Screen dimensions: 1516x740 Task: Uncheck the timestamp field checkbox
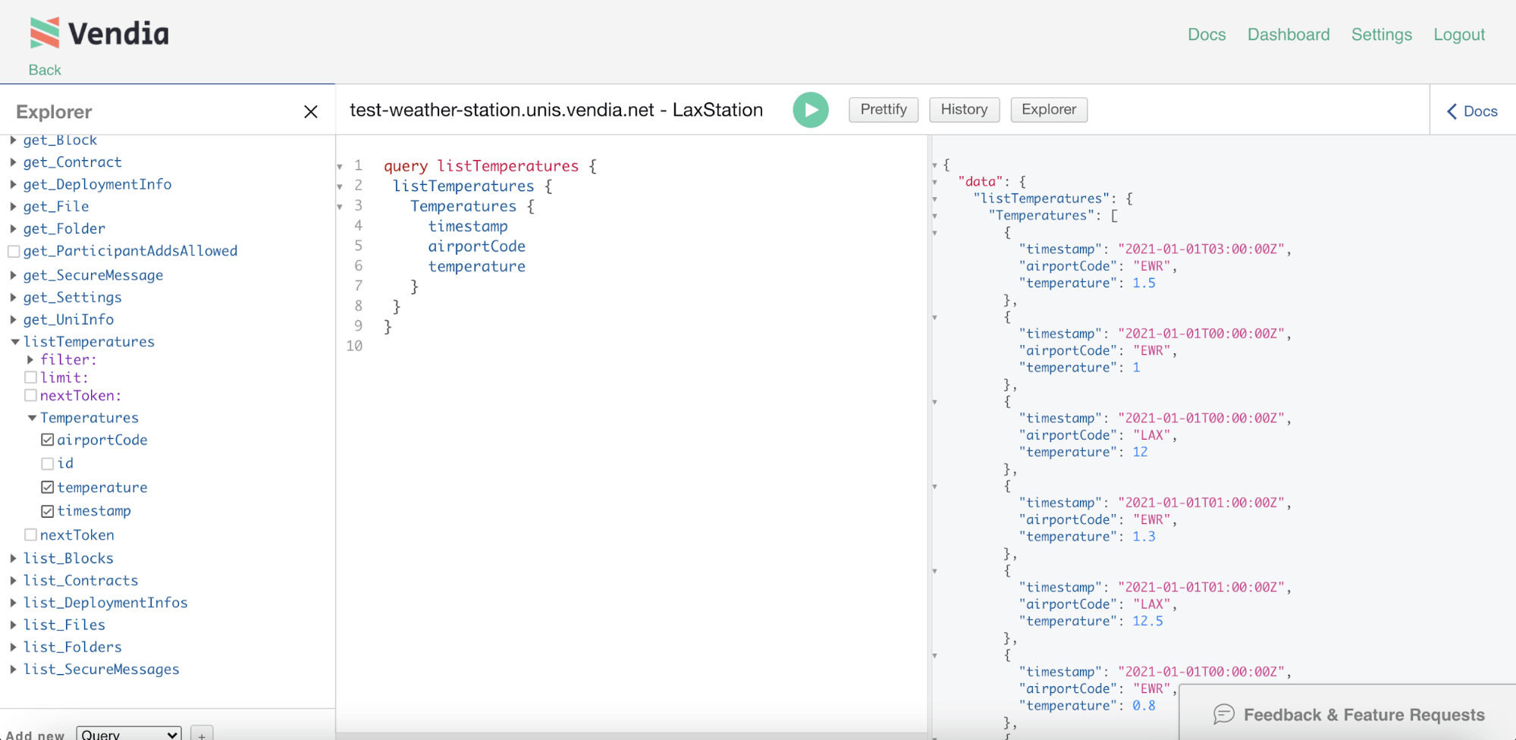48,511
